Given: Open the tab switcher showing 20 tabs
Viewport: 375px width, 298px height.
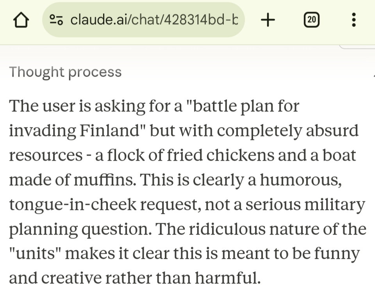Looking at the screenshot, I should [x=311, y=20].
